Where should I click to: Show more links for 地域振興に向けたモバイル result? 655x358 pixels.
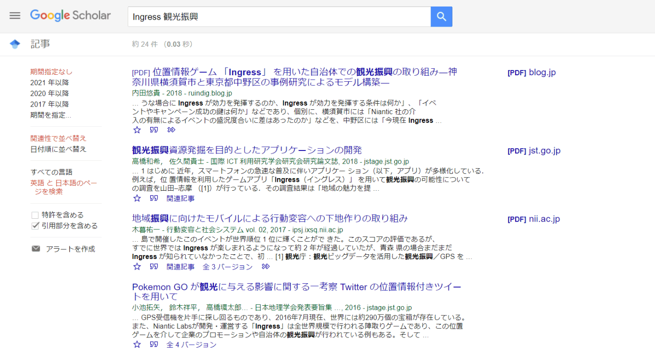click(x=265, y=266)
